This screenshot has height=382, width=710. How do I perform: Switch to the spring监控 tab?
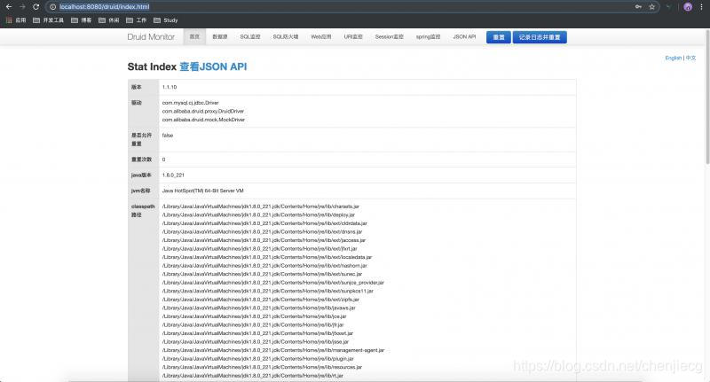pos(428,36)
